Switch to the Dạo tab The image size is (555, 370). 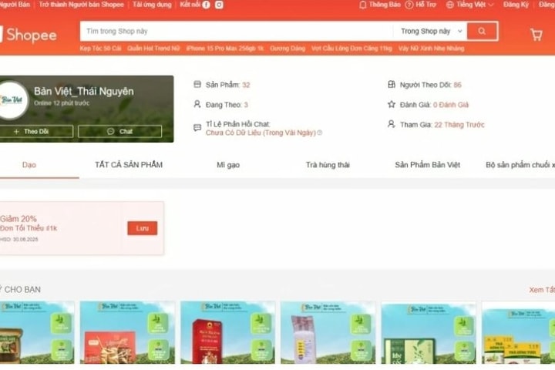pyautogui.click(x=29, y=165)
